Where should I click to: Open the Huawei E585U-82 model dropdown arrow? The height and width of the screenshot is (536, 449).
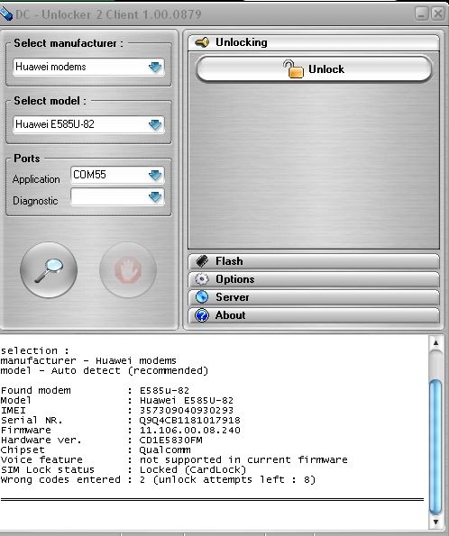[155, 124]
